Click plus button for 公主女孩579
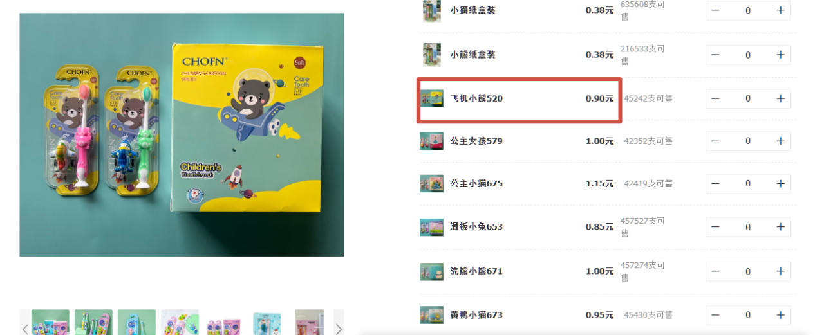This screenshot has width=824, height=335. pos(780,141)
